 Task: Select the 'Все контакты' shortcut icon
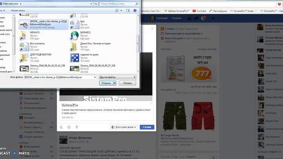point(24,46)
